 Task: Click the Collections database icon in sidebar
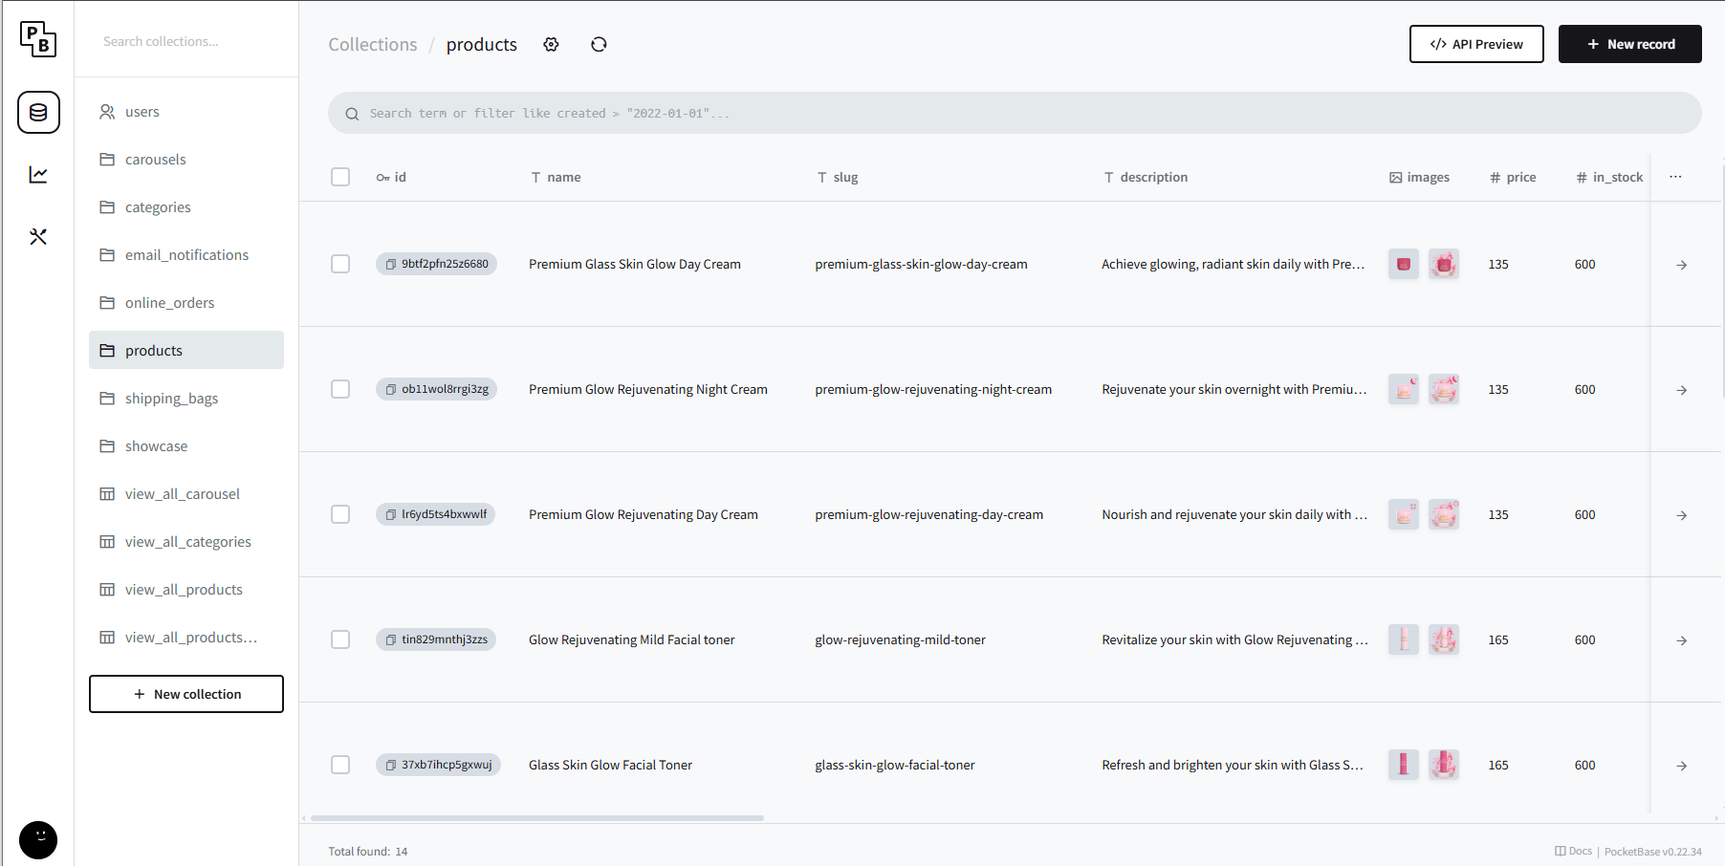point(38,113)
